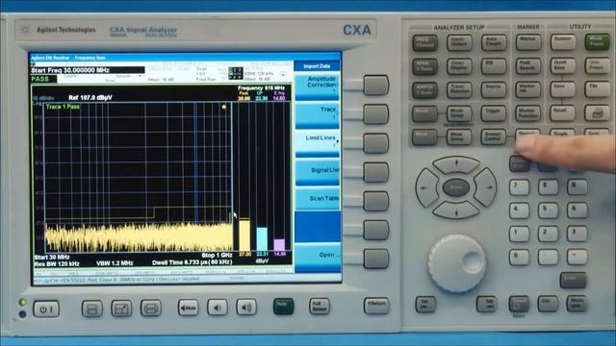Push the Marker key
The image size is (616, 346).
(528, 42)
